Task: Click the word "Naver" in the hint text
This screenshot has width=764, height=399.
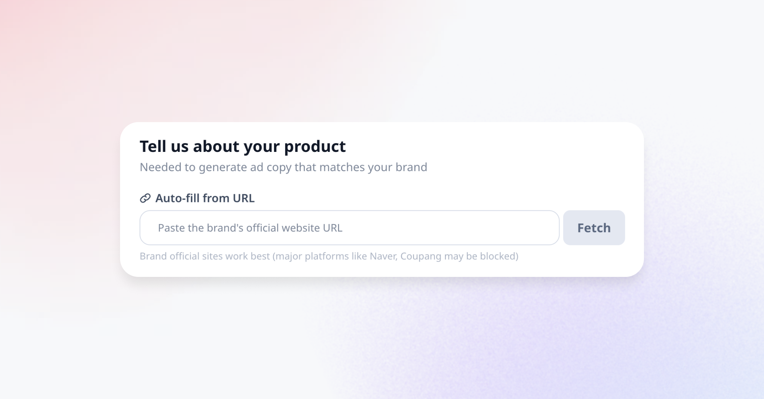Action: [383, 256]
